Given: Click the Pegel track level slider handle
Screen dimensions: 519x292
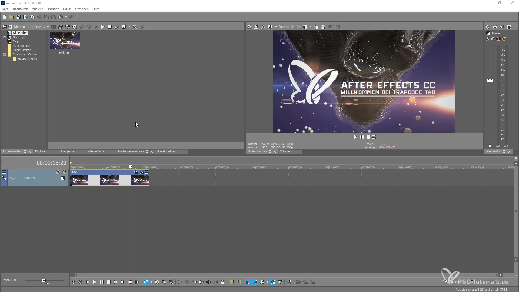Looking at the screenshot, I should pos(63,178).
